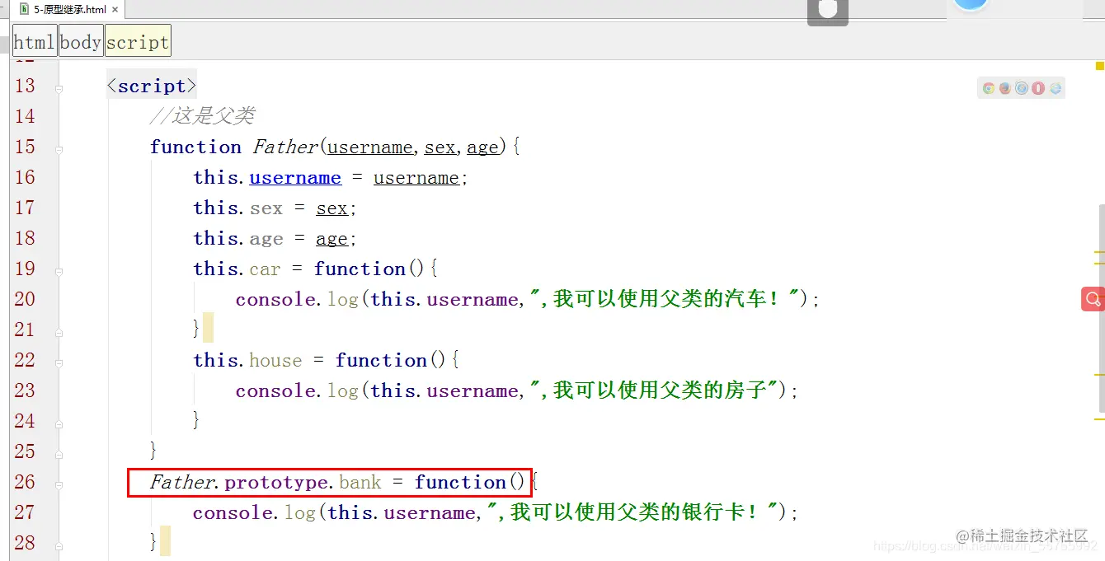1105x561 pixels.
Task: Click the function keyword on line 15
Action: click(x=195, y=147)
